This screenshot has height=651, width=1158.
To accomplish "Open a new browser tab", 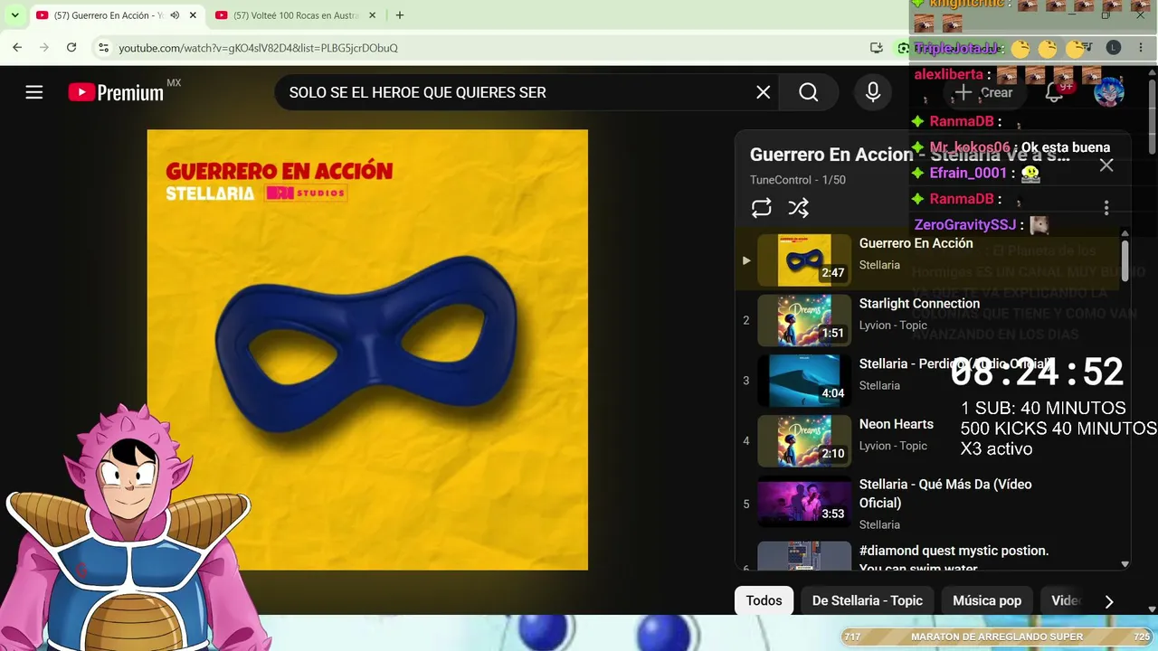I will (x=400, y=15).
